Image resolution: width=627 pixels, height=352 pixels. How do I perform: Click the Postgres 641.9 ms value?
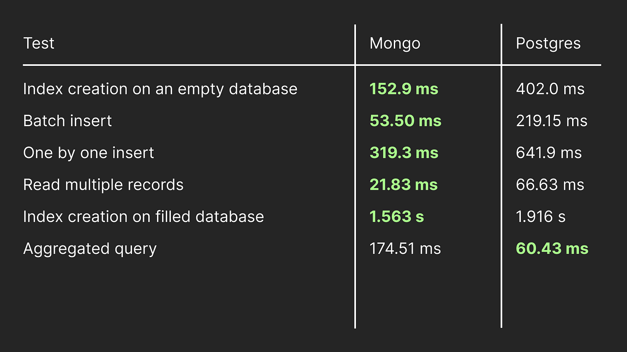[x=549, y=153]
